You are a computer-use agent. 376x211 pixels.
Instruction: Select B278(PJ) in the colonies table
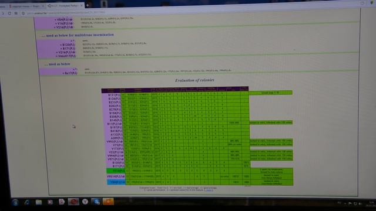[115, 110]
